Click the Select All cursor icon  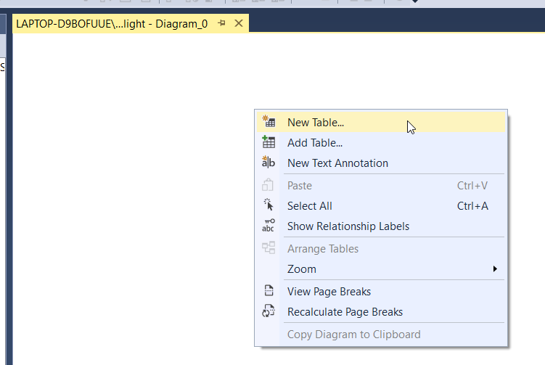(x=269, y=206)
